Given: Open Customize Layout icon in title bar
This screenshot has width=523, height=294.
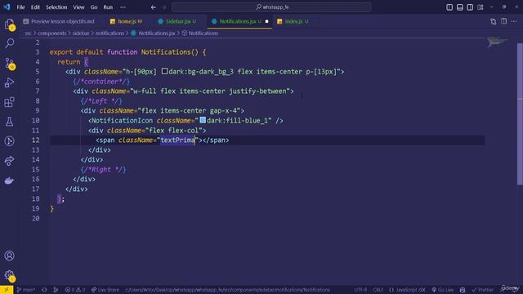Looking at the screenshot, I should pyautogui.click(x=480, y=7).
